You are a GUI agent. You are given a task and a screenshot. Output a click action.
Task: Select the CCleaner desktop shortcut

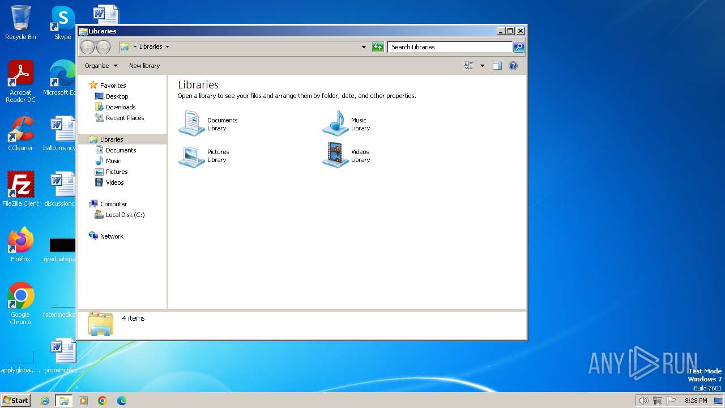click(20, 134)
